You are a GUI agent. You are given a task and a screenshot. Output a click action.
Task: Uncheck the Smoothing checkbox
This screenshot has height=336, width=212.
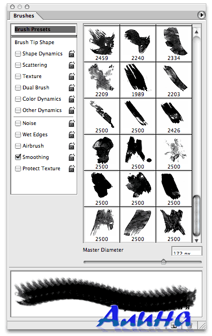coord(18,157)
